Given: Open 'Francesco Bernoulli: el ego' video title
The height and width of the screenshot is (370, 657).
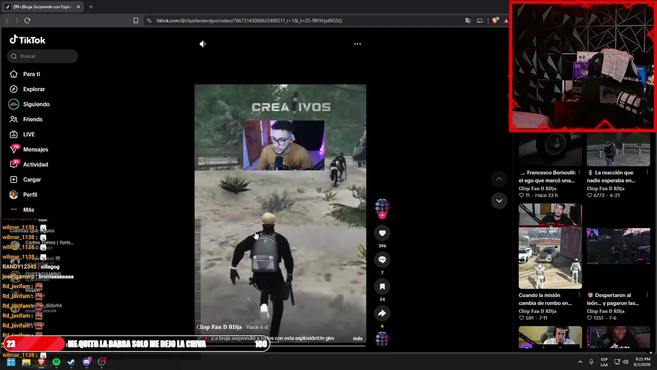Looking at the screenshot, I should click(x=547, y=176).
